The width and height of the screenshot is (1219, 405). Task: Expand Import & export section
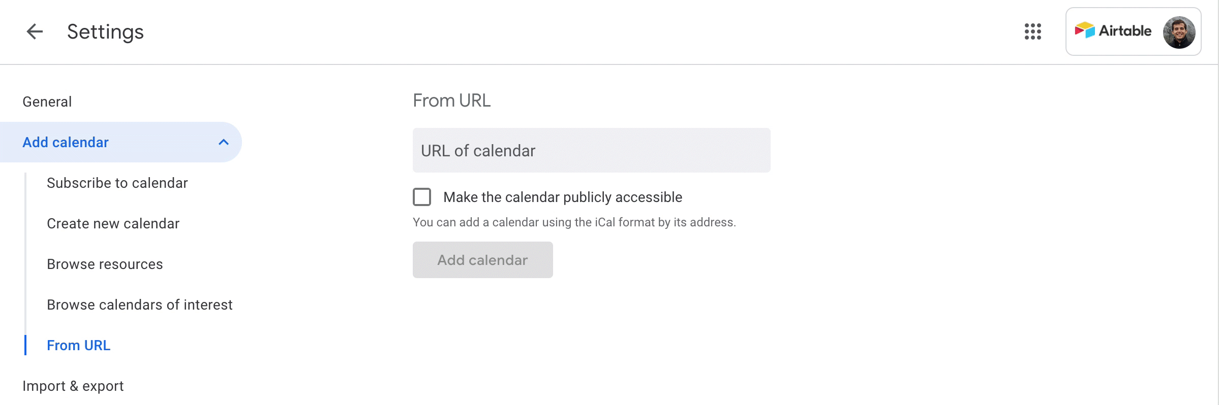pos(73,386)
